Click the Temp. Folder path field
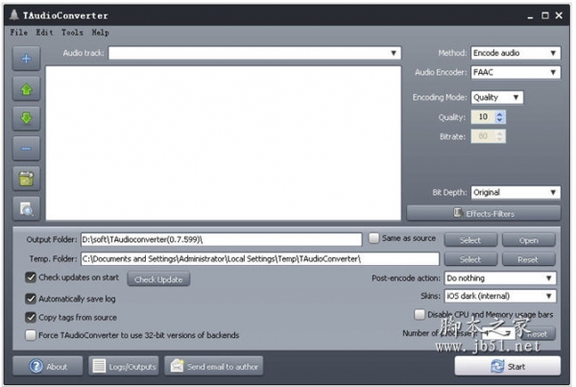Screen dimensions: 576x387 click(x=260, y=258)
